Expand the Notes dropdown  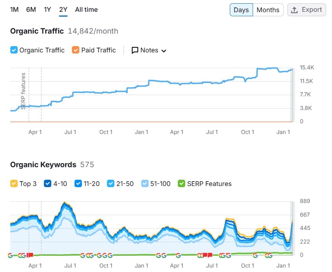point(164,51)
